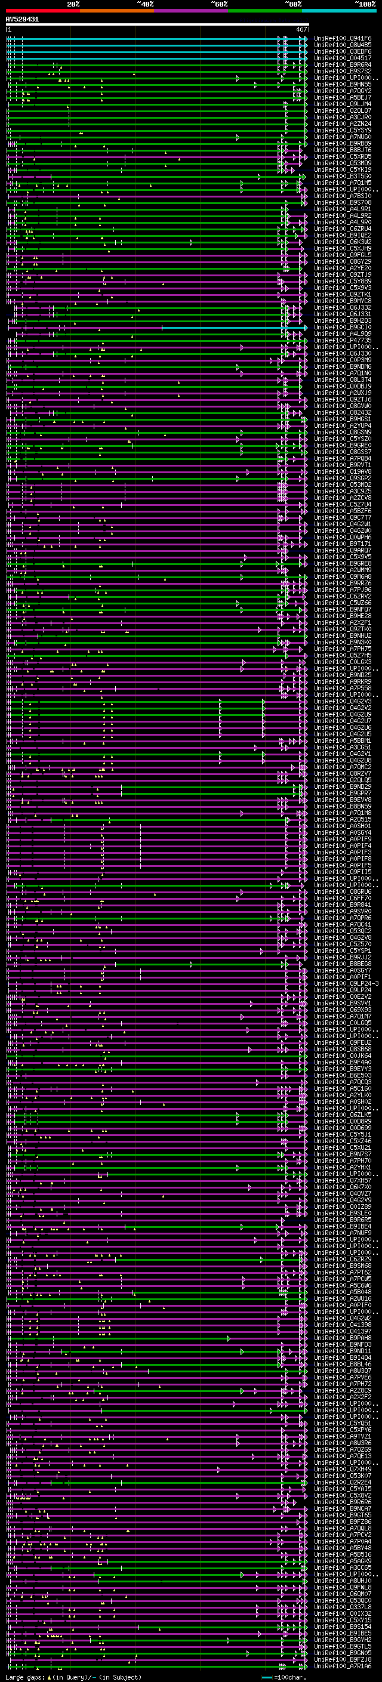Select UniRef100_A7BSI0 label
Viewport: 382px width, 1682px height.
343,196
